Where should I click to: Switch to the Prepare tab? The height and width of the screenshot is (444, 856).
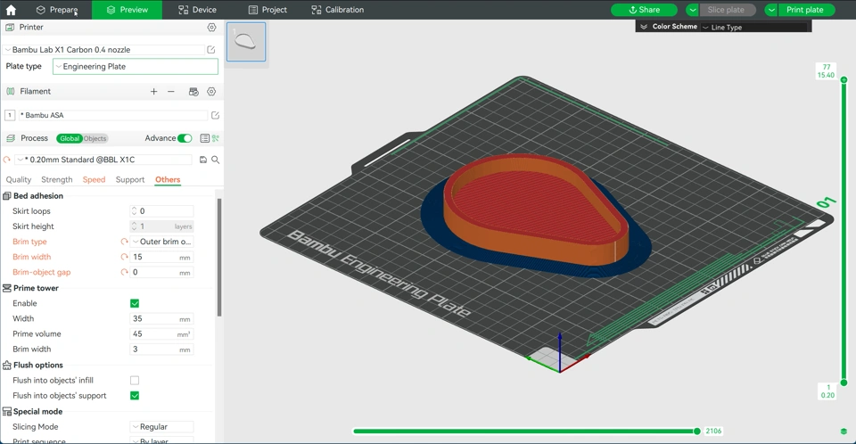click(57, 10)
